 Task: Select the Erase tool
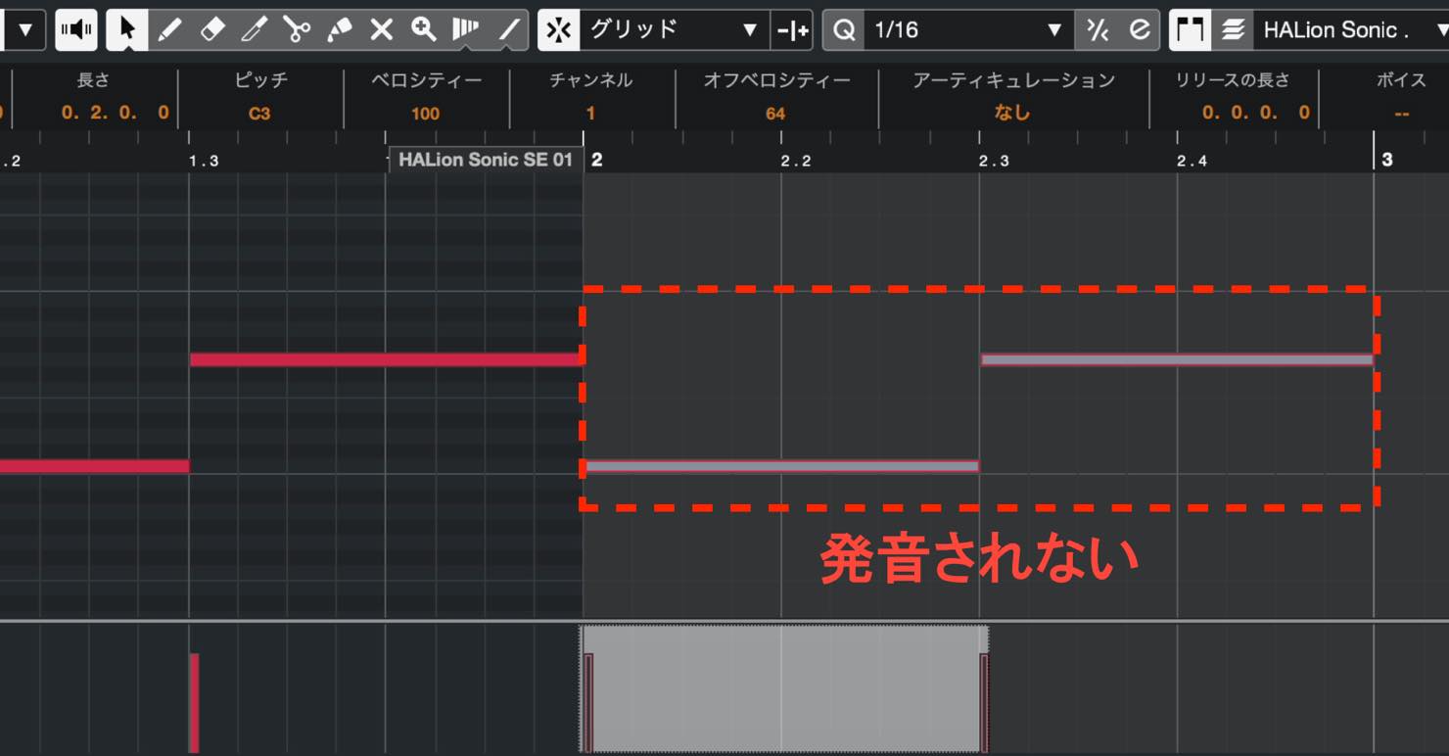[211, 30]
